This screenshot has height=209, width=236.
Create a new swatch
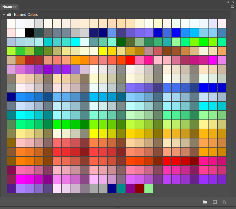tap(215, 202)
